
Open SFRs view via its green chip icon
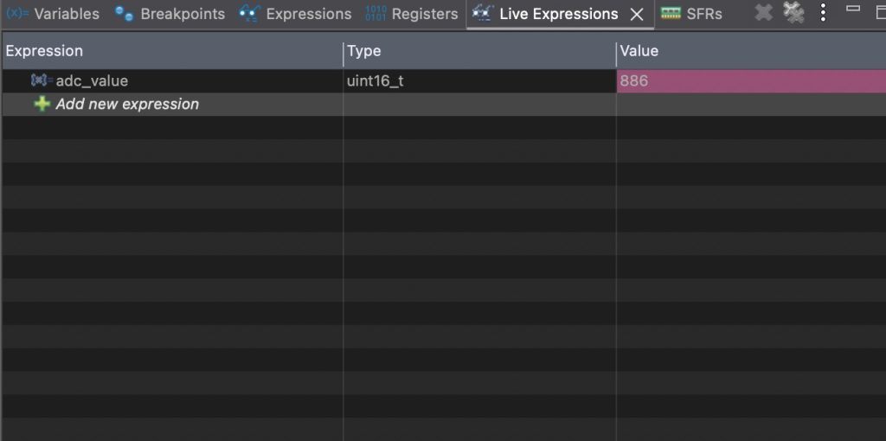coord(671,14)
